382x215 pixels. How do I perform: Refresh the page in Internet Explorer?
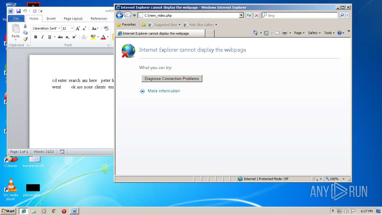click(x=249, y=15)
